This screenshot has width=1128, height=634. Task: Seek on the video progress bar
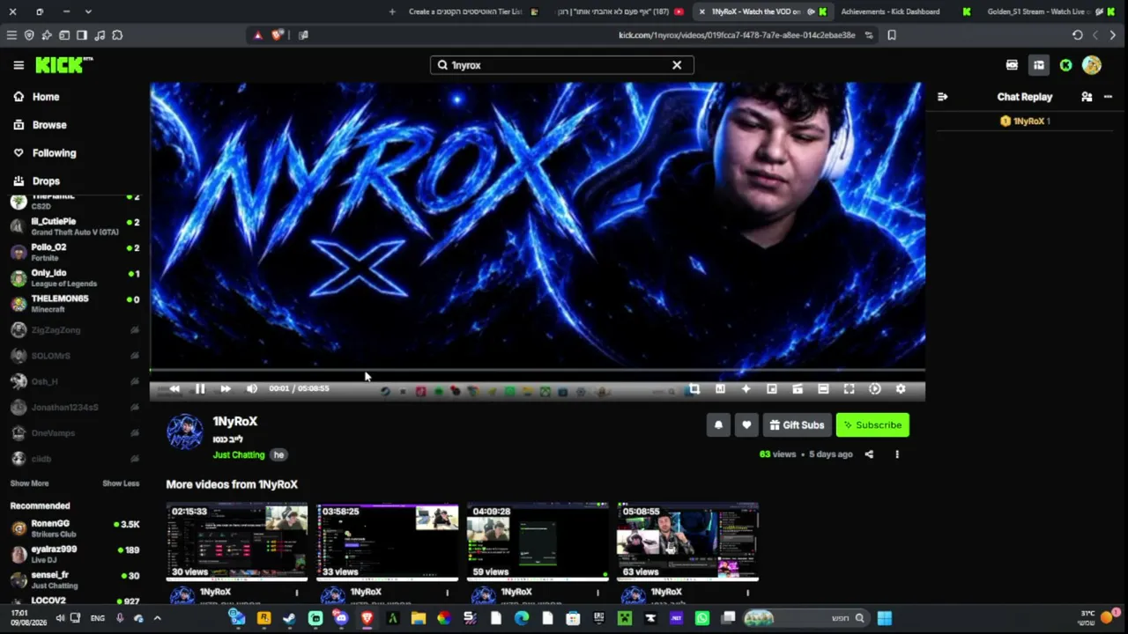tap(538, 372)
